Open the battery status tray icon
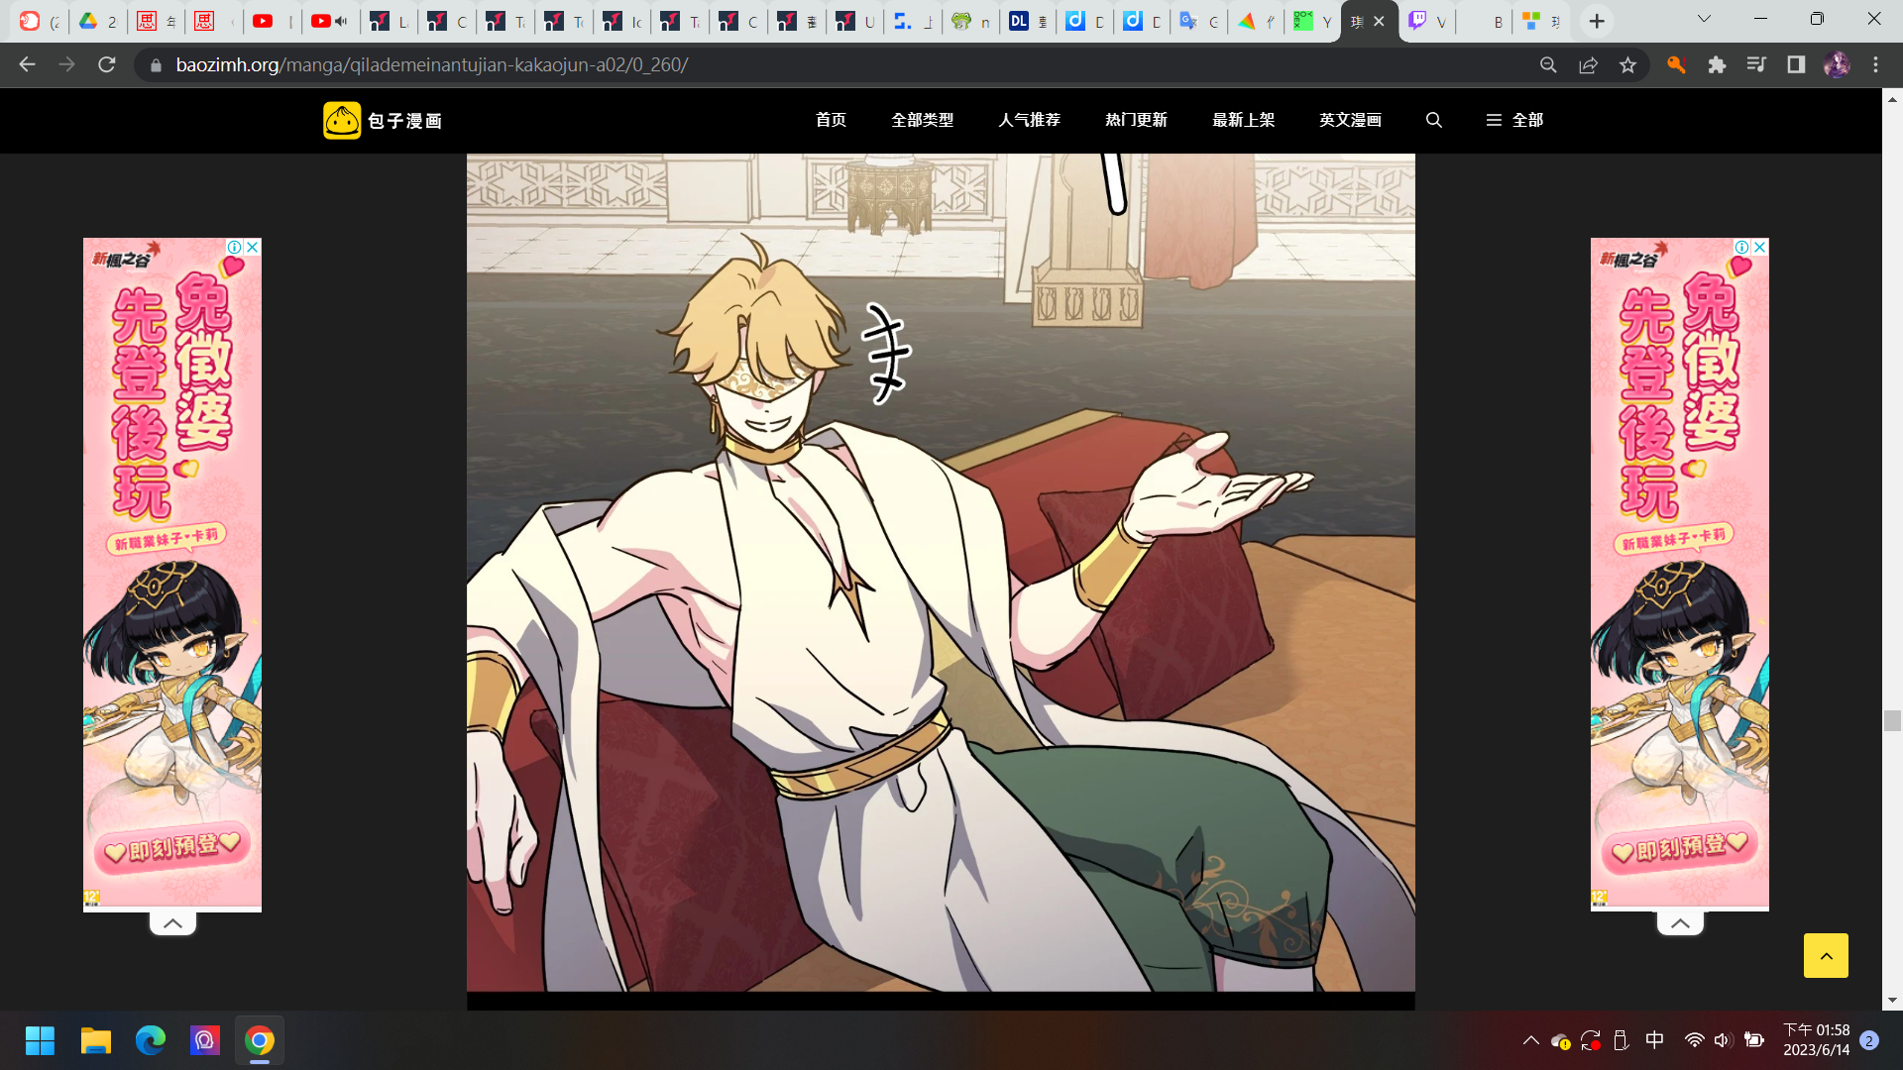This screenshot has height=1070, width=1903. [1753, 1040]
